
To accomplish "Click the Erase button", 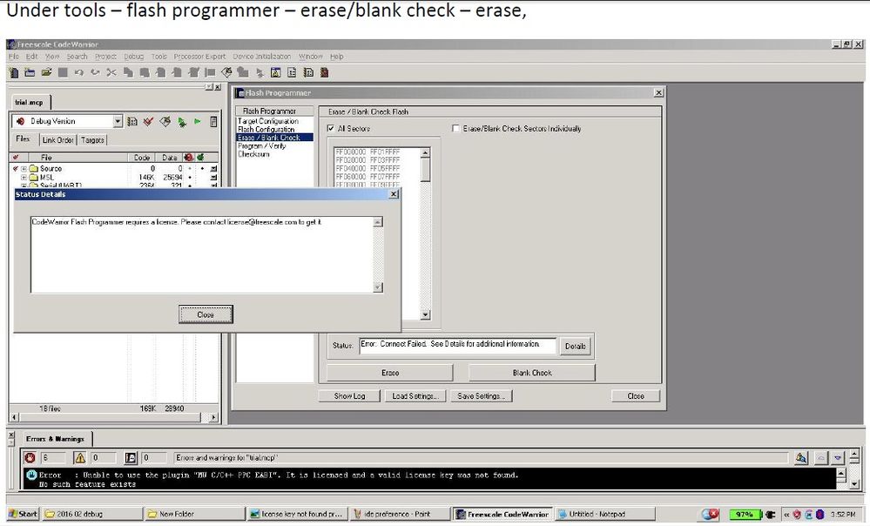I will [x=390, y=373].
